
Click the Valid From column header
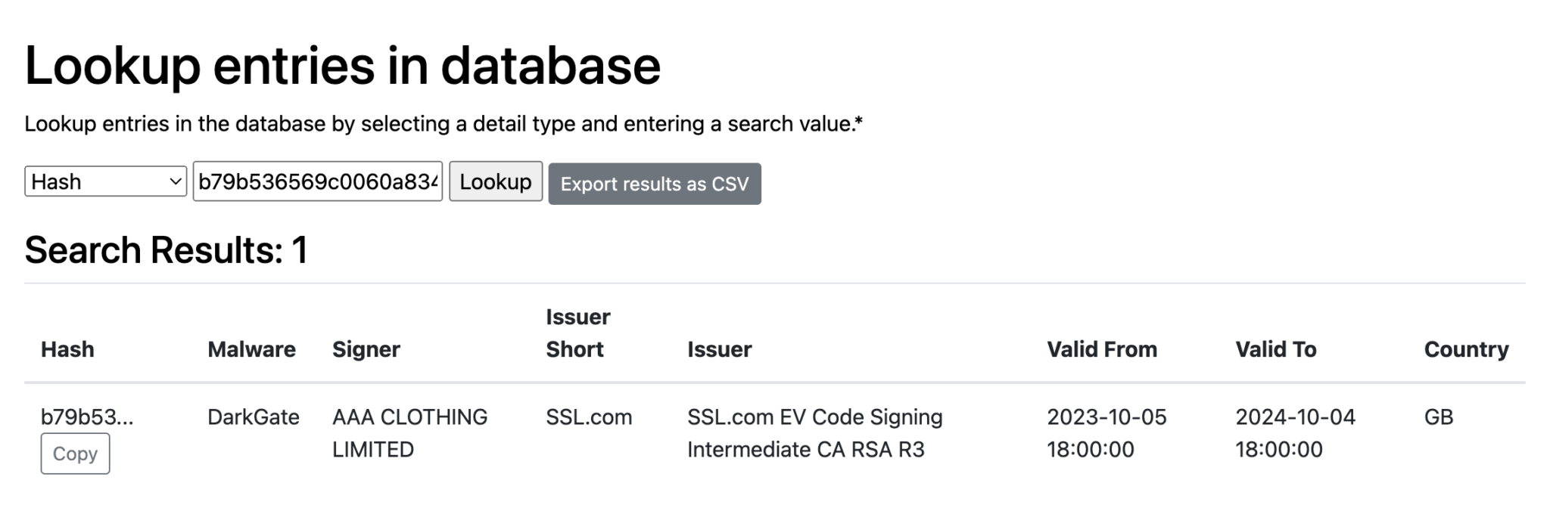pyautogui.click(x=1102, y=349)
